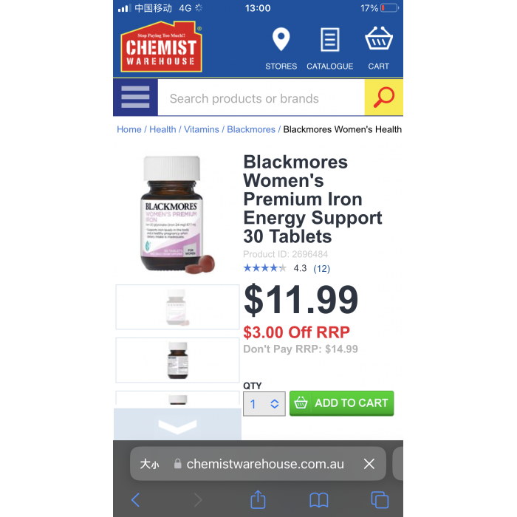Go back with Safari back arrow
The height and width of the screenshot is (517, 517).
tap(135, 500)
